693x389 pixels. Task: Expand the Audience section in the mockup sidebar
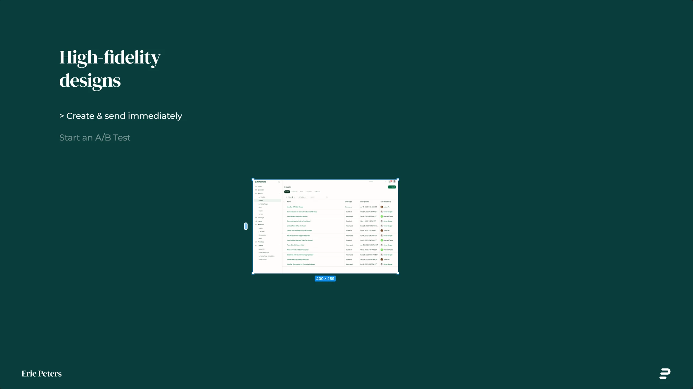pyautogui.click(x=279, y=224)
